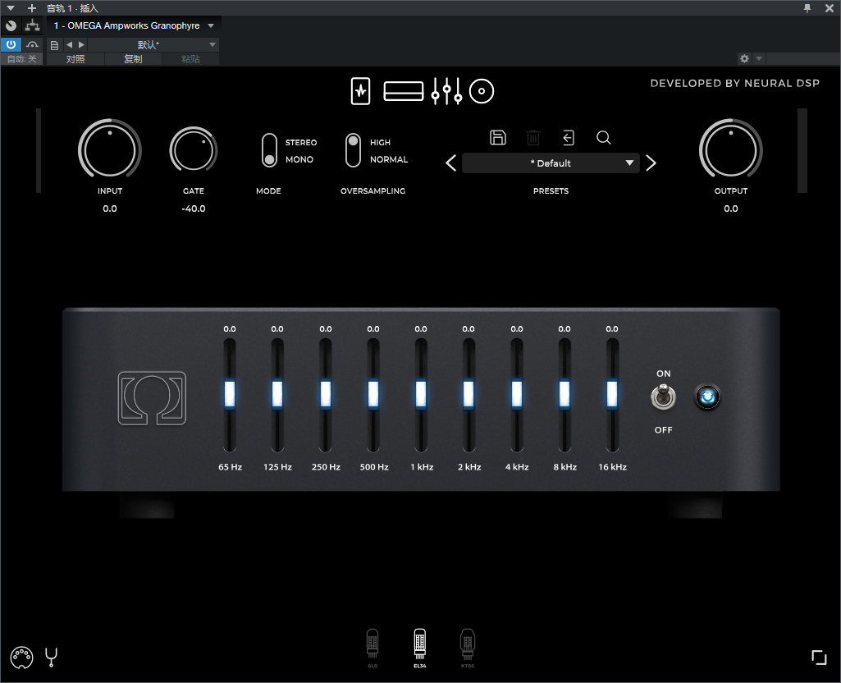Viewport: 841px width, 683px height.
Task: Expand the insert menu triangle at top-left
Action: [x=10, y=8]
